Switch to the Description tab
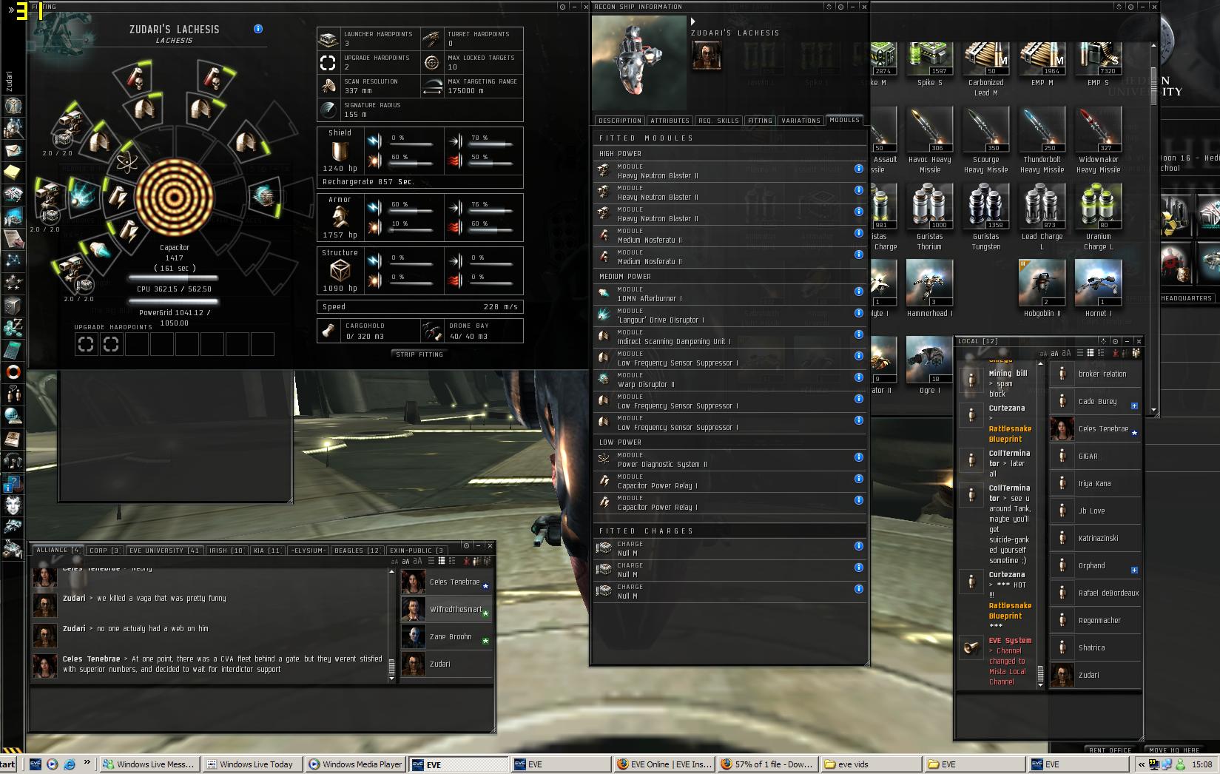Screen dimensions: 1220x774 pyautogui.click(x=620, y=121)
